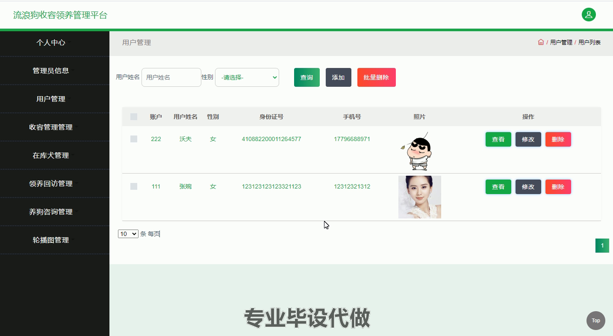Click the 身份证号 column header
Screen dimensions: 613x336
(271, 117)
